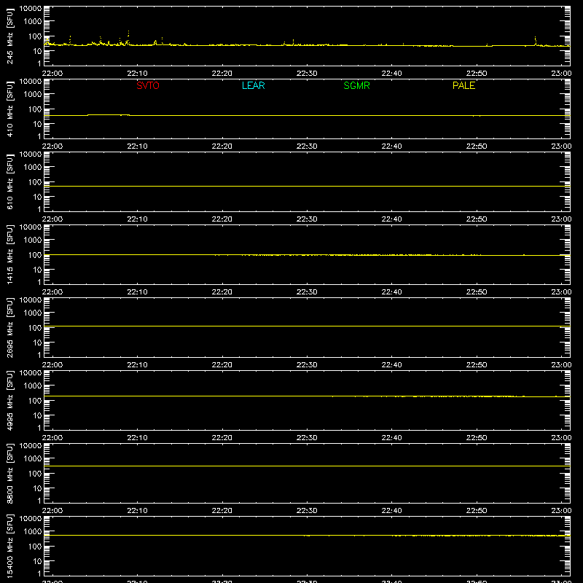Click 22:00 time label under 410 MHz plot
This screenshot has height=583, width=583.
[x=52, y=146]
